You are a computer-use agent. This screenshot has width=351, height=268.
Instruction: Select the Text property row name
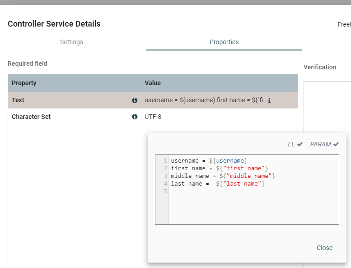click(x=18, y=100)
